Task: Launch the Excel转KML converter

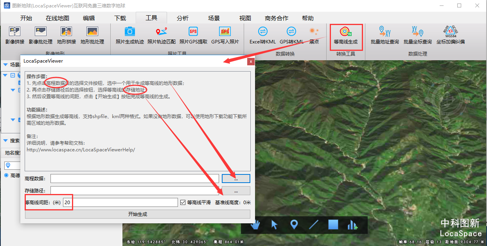Action: (x=263, y=35)
